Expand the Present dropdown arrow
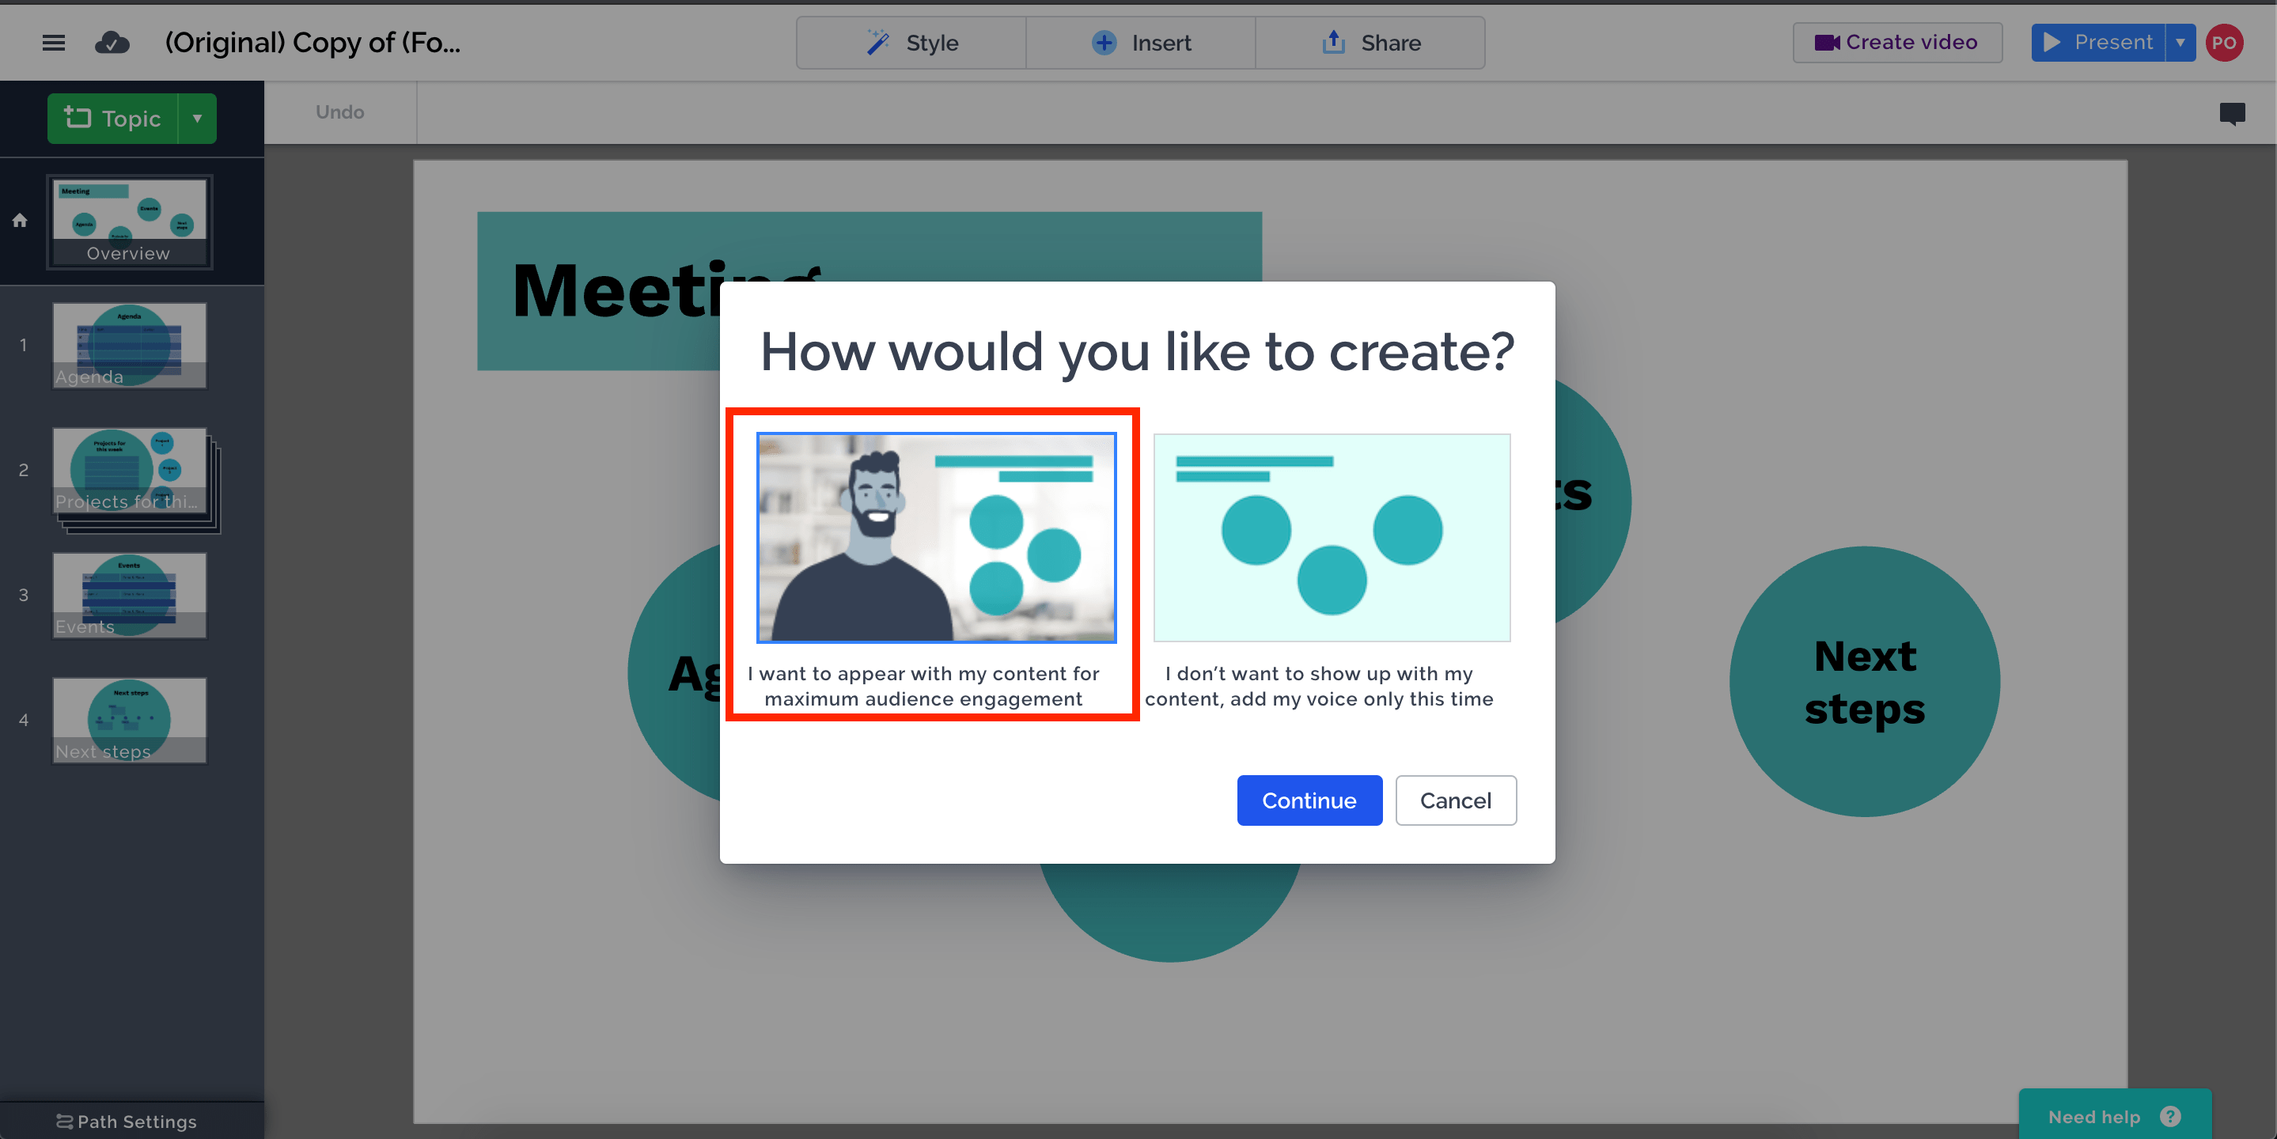This screenshot has height=1139, width=2277. (x=2180, y=42)
